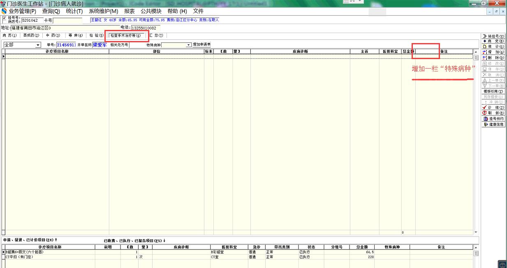Click patient info banner 王碧红

tap(155, 20)
